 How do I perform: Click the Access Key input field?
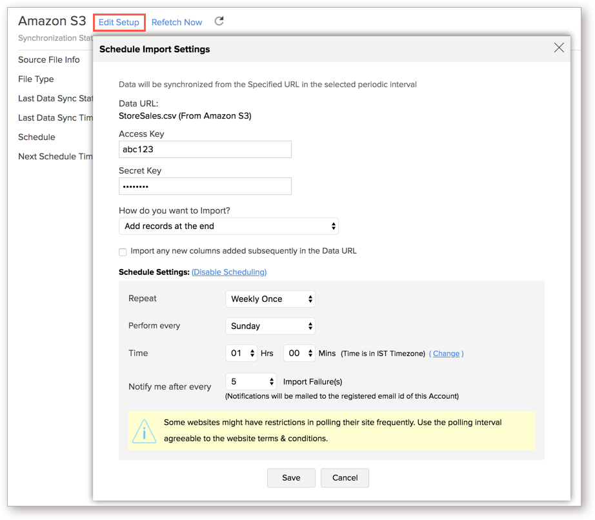click(x=205, y=150)
